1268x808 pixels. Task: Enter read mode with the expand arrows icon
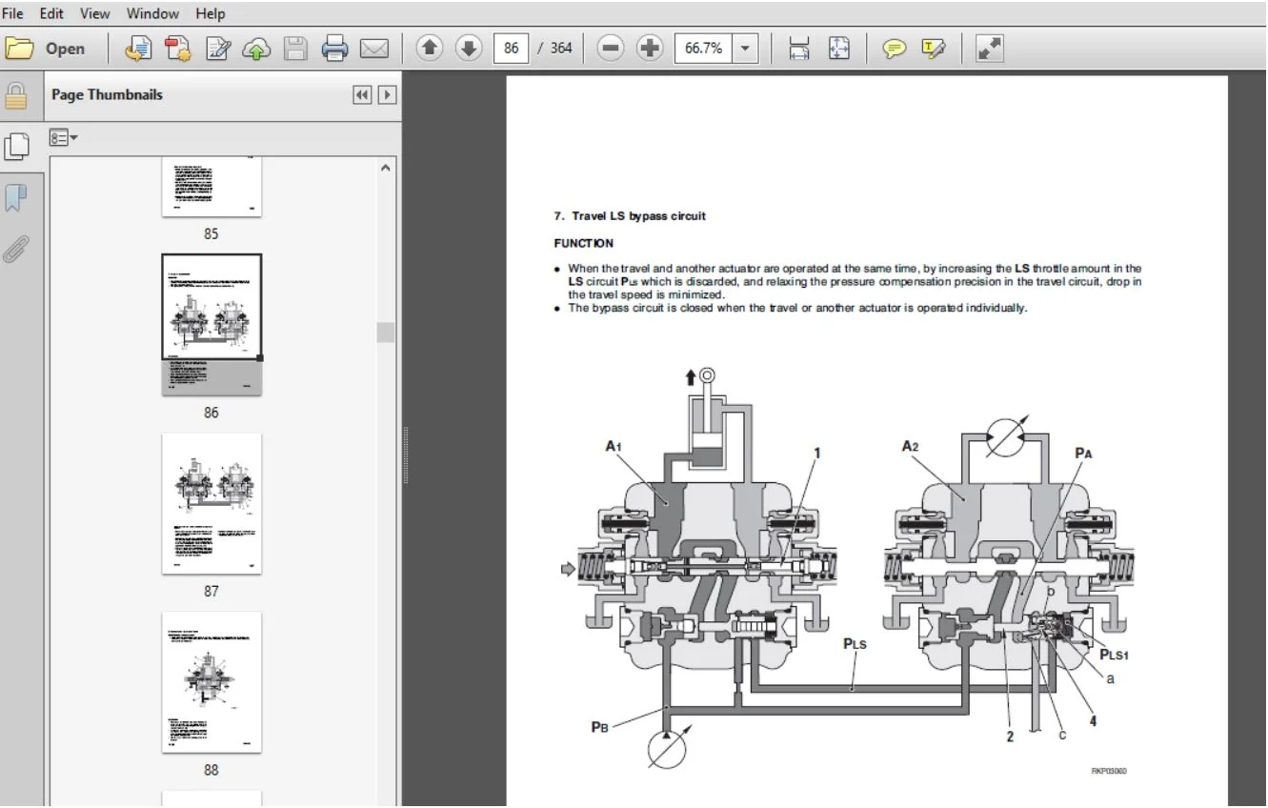pos(990,49)
